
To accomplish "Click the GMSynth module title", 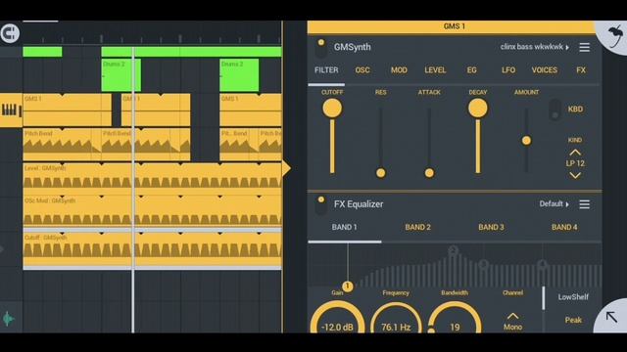I will (x=353, y=47).
